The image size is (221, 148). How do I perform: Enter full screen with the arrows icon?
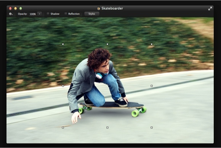point(210,9)
